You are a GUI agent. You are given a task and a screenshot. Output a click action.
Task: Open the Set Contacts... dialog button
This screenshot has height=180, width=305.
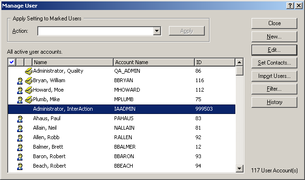tap(274, 63)
